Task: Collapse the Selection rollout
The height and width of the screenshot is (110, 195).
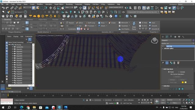Action: [x=162, y=86]
